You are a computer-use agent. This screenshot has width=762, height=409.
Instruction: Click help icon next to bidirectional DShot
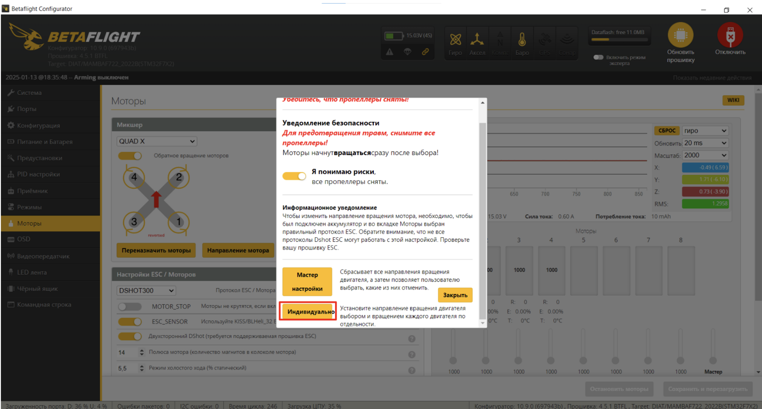(412, 339)
